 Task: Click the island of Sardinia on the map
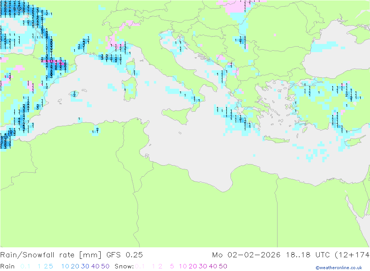click(129, 89)
